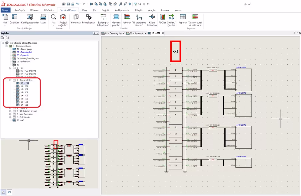The height and width of the screenshot is (196, 301).
Task: Switch to Görünüm ribbon tab
Action: (x=49, y=10)
